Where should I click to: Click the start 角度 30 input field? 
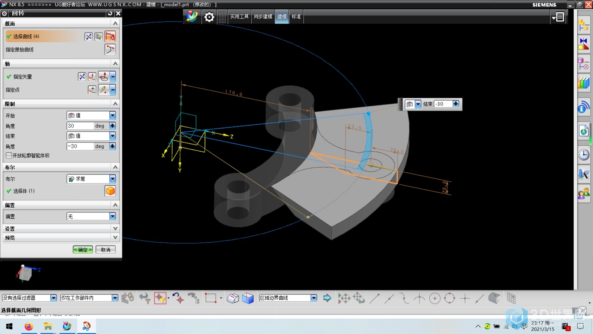click(x=80, y=126)
